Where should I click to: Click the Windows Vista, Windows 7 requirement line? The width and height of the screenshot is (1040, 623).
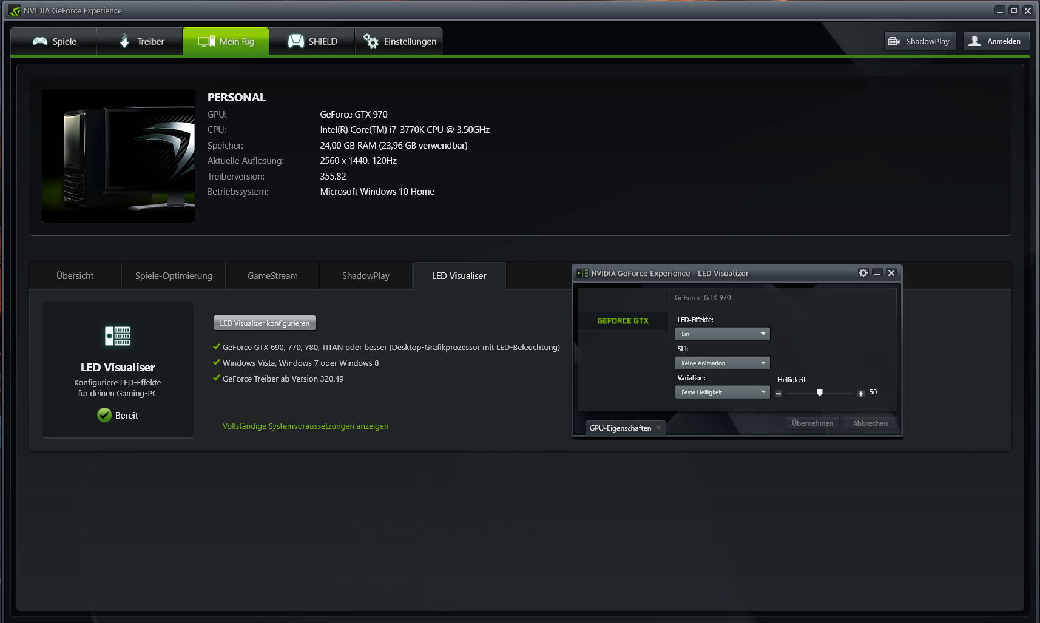(300, 363)
